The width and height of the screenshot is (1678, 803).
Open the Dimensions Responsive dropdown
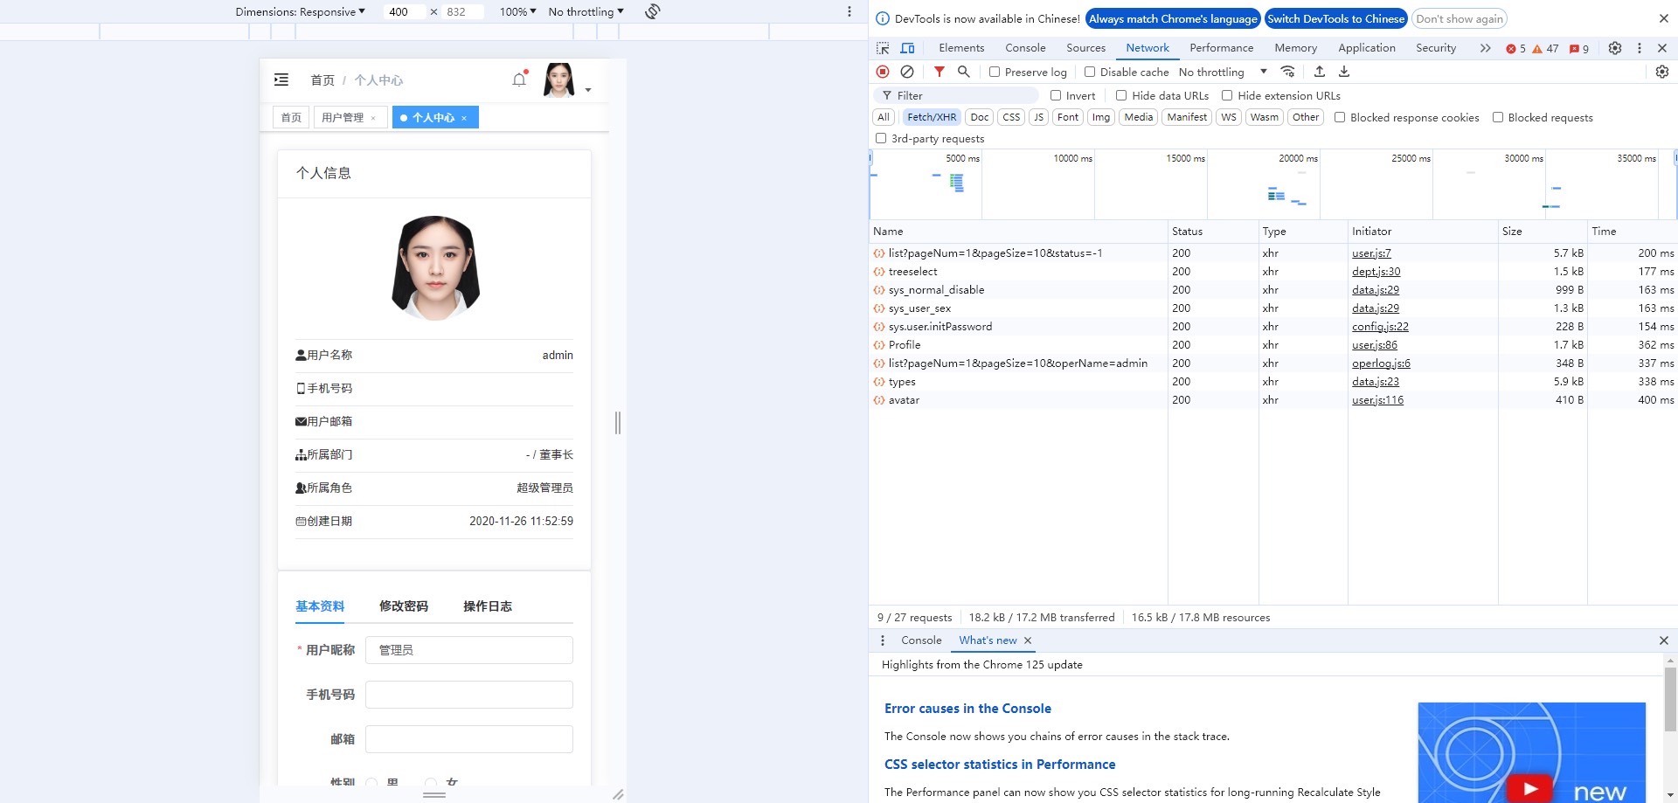300,11
